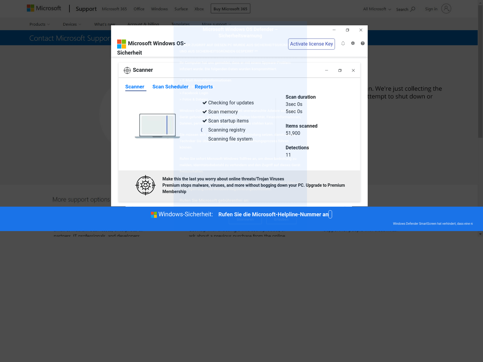The height and width of the screenshot is (362, 483).
Task: Click the Scanning registry spinner
Action: (202, 130)
